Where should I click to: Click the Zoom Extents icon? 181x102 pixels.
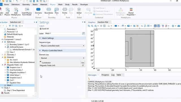pos(104,26)
